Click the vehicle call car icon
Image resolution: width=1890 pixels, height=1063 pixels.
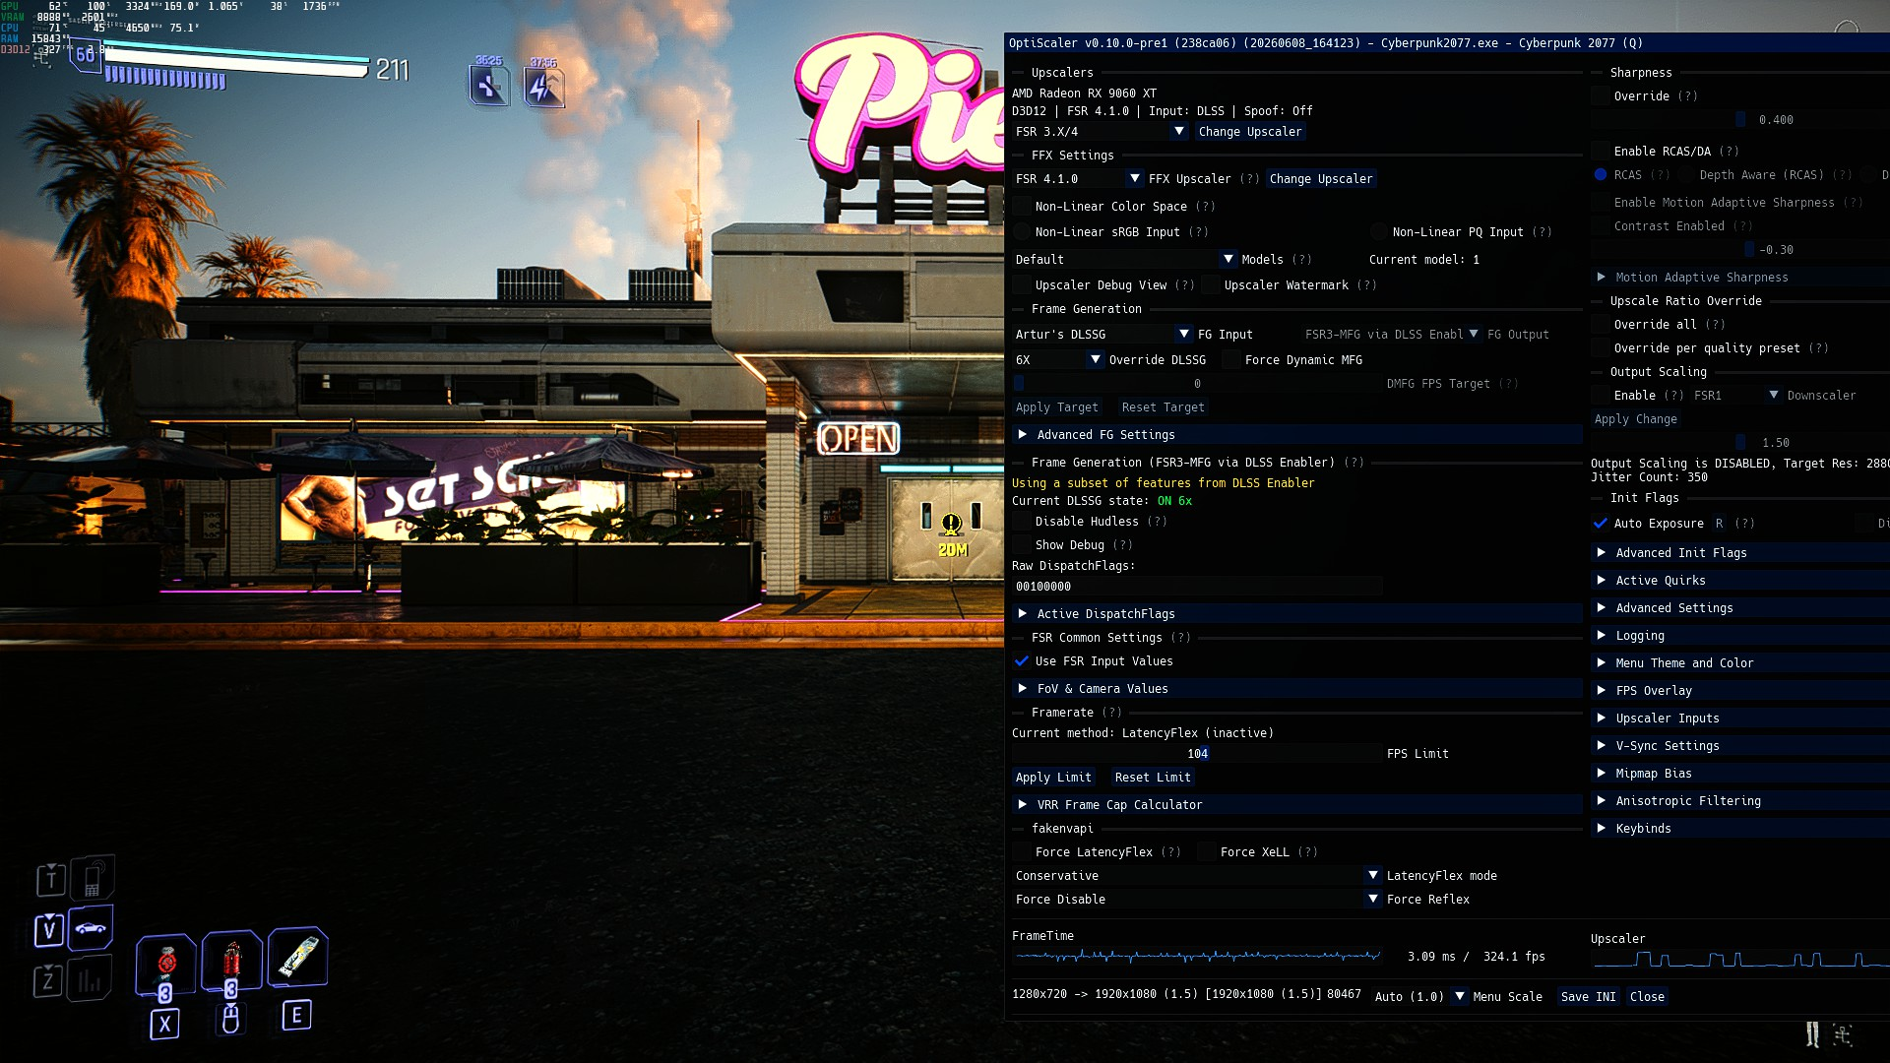91,928
